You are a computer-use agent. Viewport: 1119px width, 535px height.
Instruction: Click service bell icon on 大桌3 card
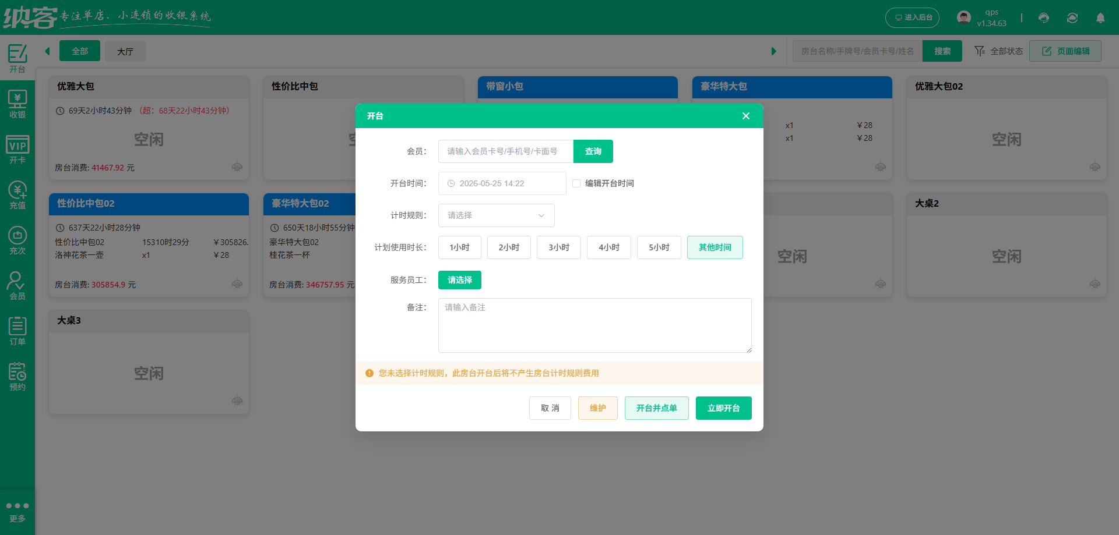[x=237, y=401]
